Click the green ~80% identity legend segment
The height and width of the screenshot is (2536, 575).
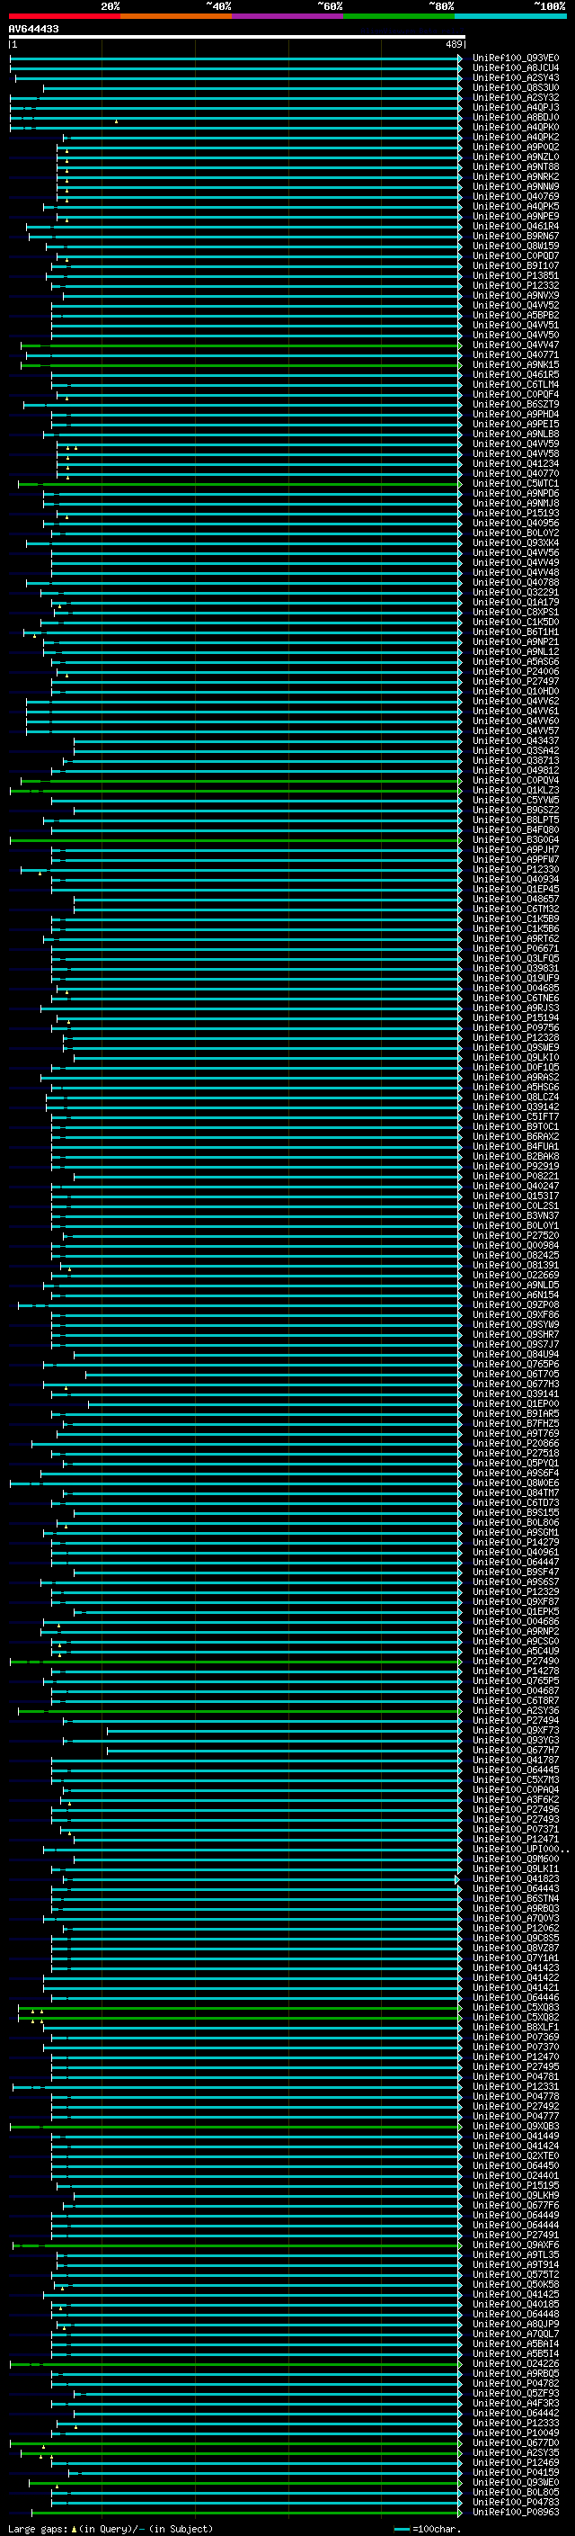399,16
